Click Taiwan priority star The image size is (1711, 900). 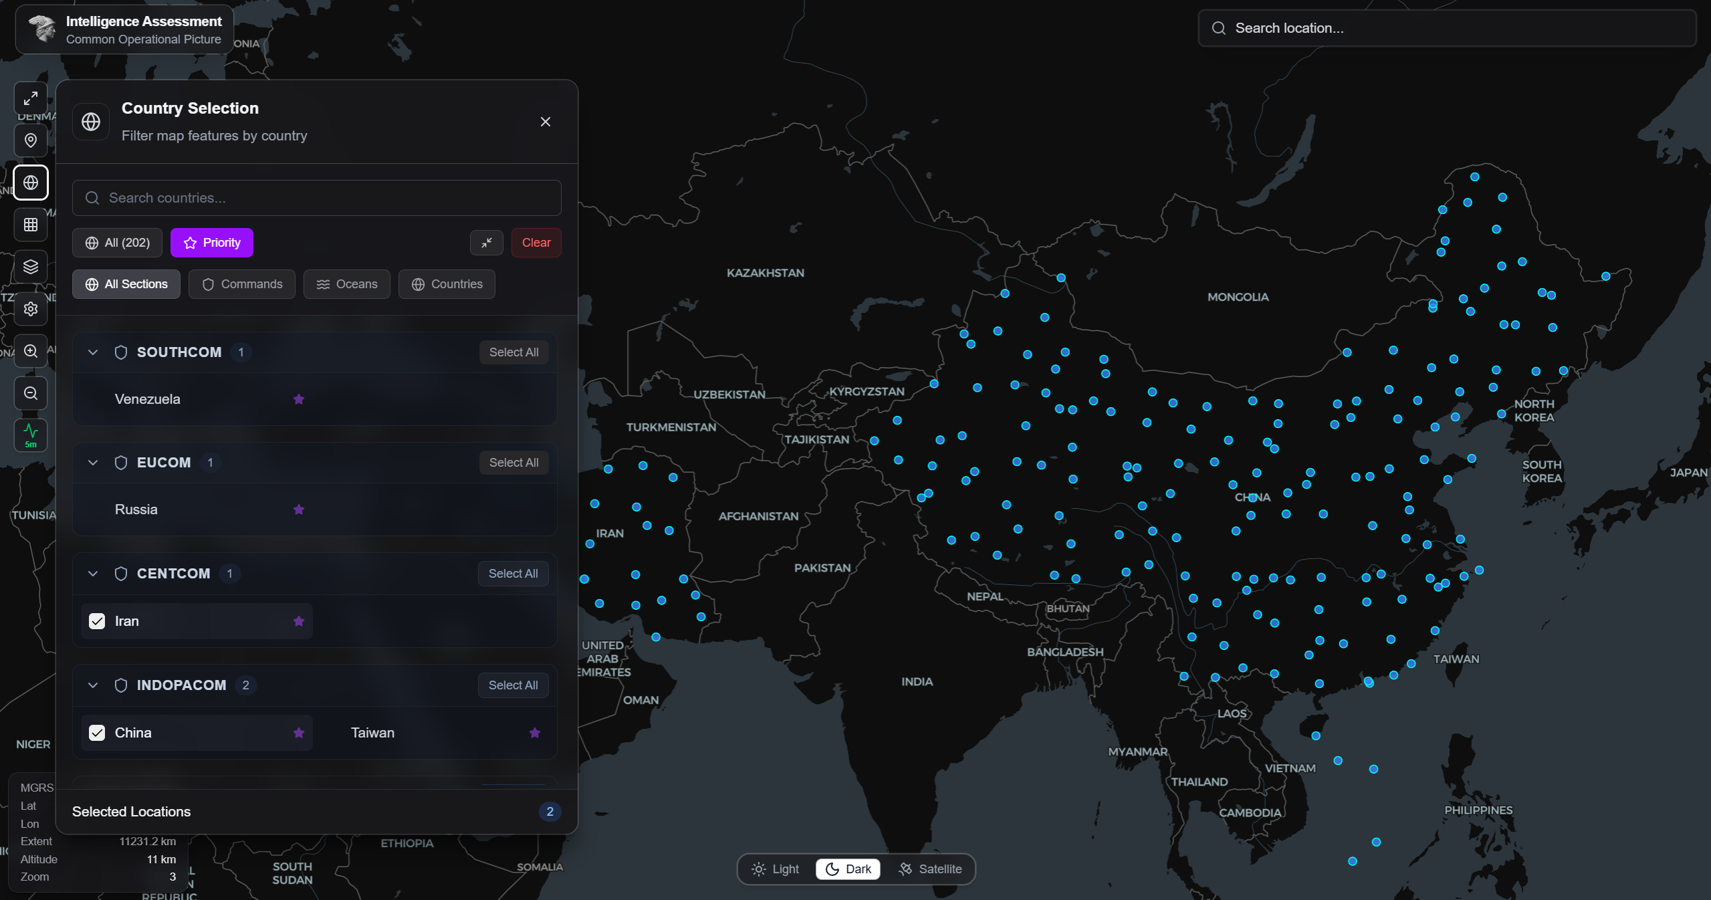coord(535,733)
